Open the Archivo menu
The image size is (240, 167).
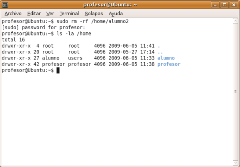point(13,13)
